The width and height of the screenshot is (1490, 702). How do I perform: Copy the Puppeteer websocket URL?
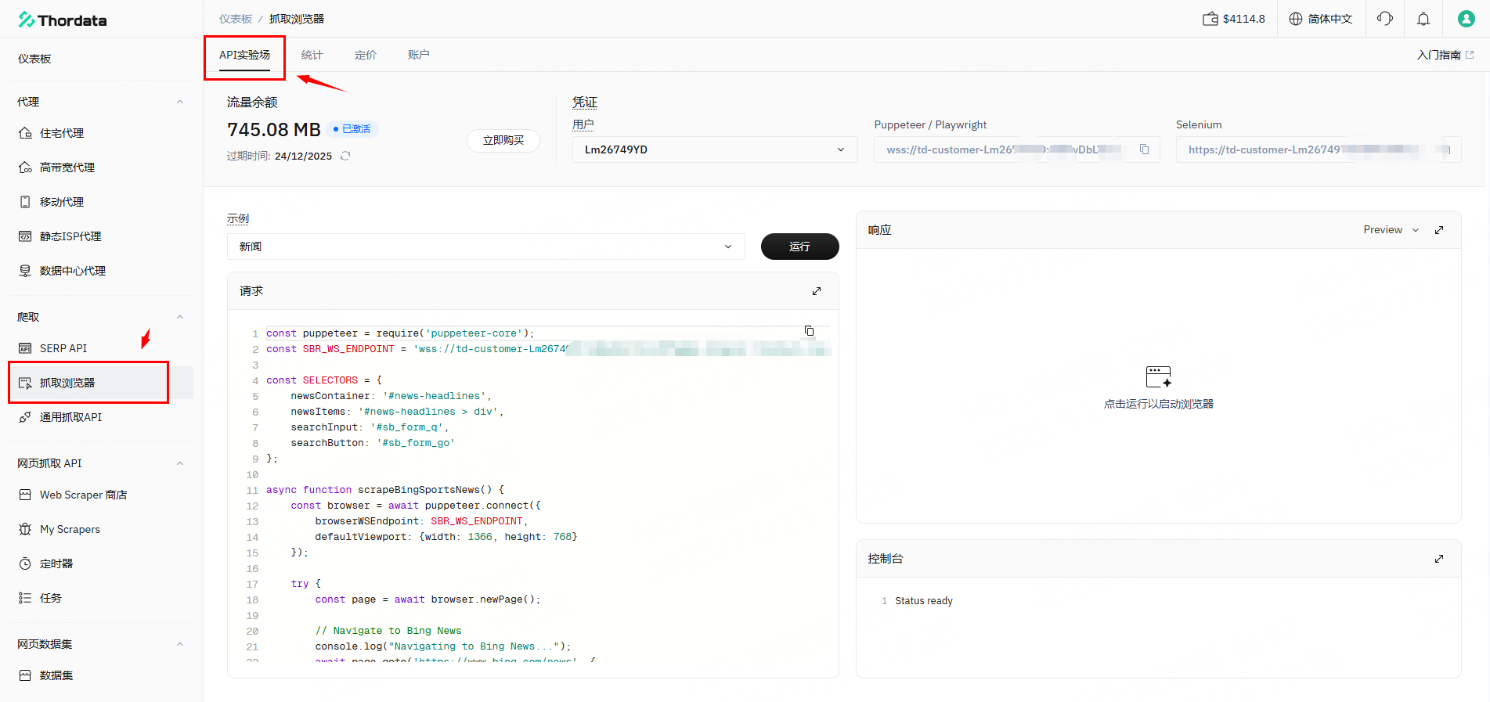(x=1144, y=149)
